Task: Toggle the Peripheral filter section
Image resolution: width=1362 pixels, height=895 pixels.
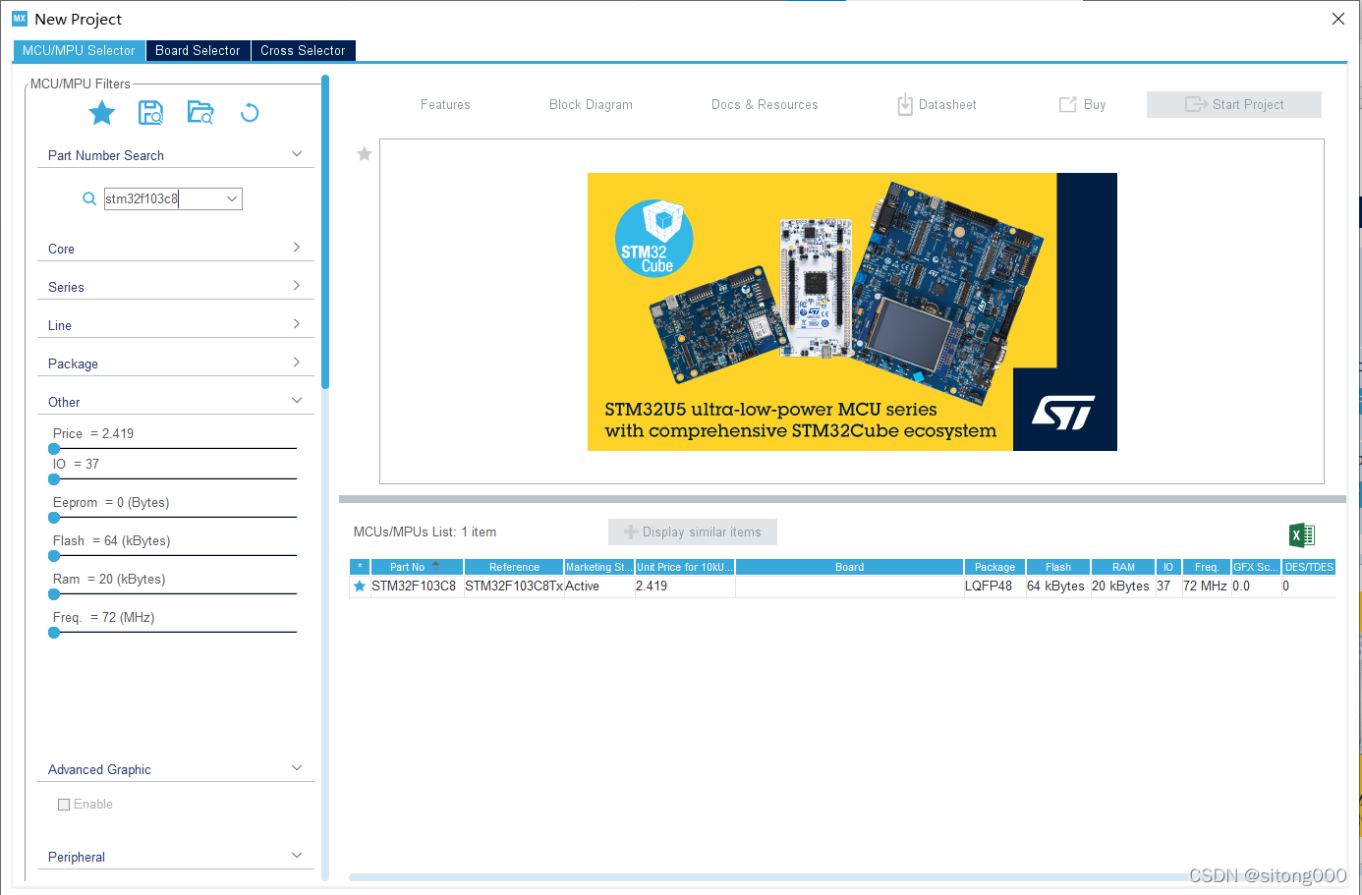Action: point(297,856)
